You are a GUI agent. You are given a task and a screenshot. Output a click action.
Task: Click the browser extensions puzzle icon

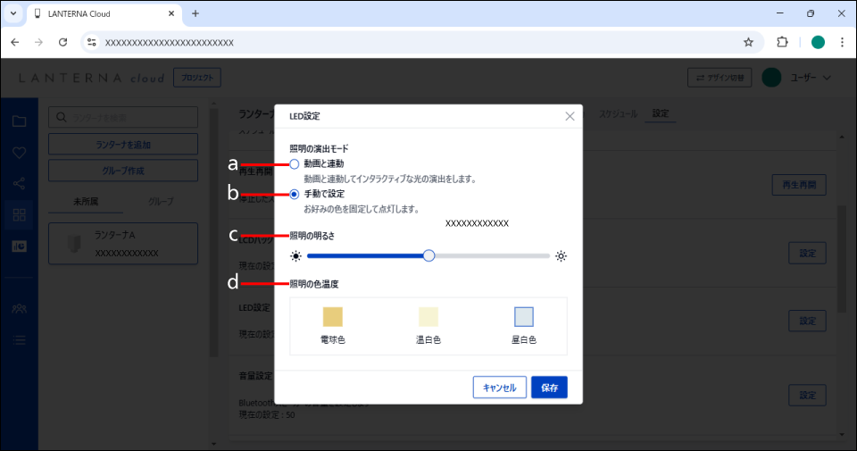782,42
